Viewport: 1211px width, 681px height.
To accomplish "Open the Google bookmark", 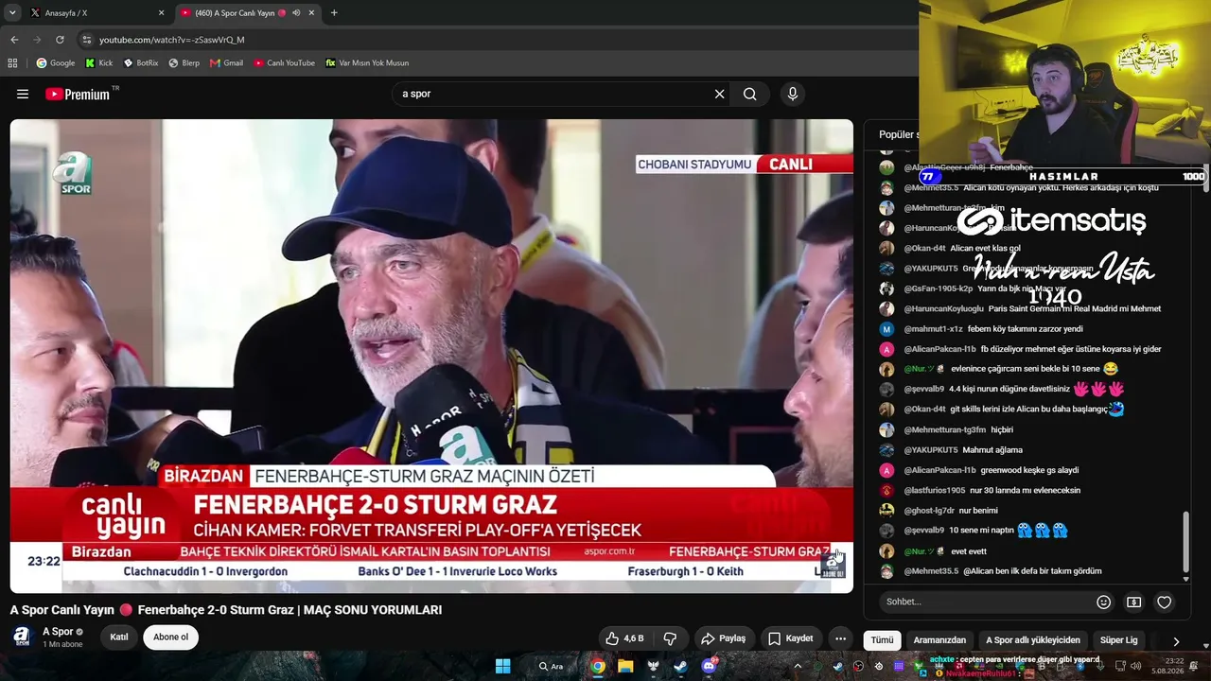I will click(55, 63).
